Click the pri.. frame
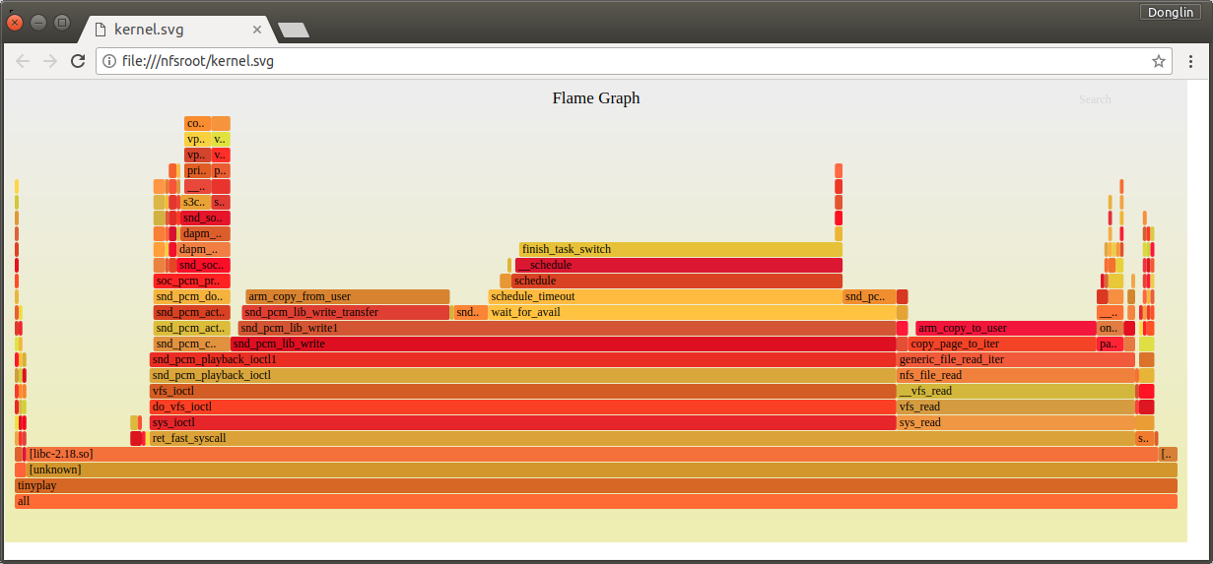 point(196,170)
